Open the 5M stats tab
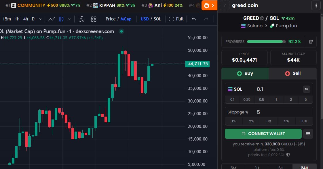This screenshot has width=323, height=169. tap(233, 167)
